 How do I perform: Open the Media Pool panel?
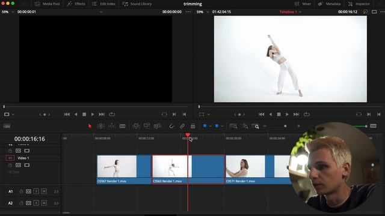[48, 4]
